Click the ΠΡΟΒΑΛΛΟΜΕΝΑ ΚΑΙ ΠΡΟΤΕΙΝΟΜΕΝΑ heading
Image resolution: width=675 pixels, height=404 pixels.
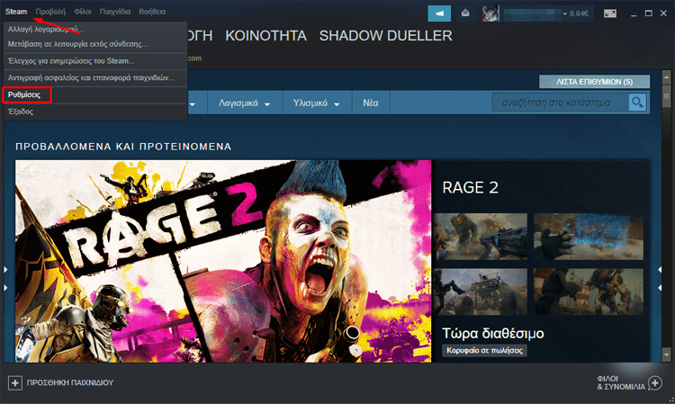tap(123, 147)
